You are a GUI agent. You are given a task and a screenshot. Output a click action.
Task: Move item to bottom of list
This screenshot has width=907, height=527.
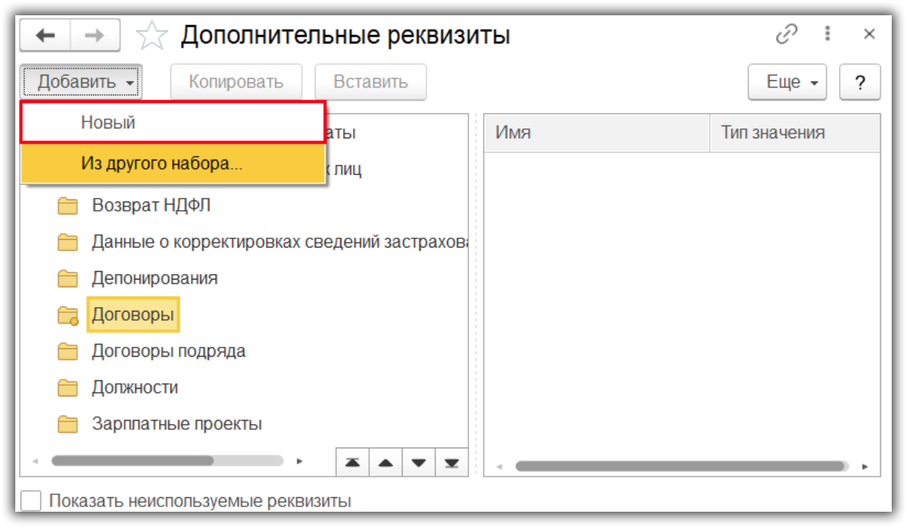click(451, 463)
